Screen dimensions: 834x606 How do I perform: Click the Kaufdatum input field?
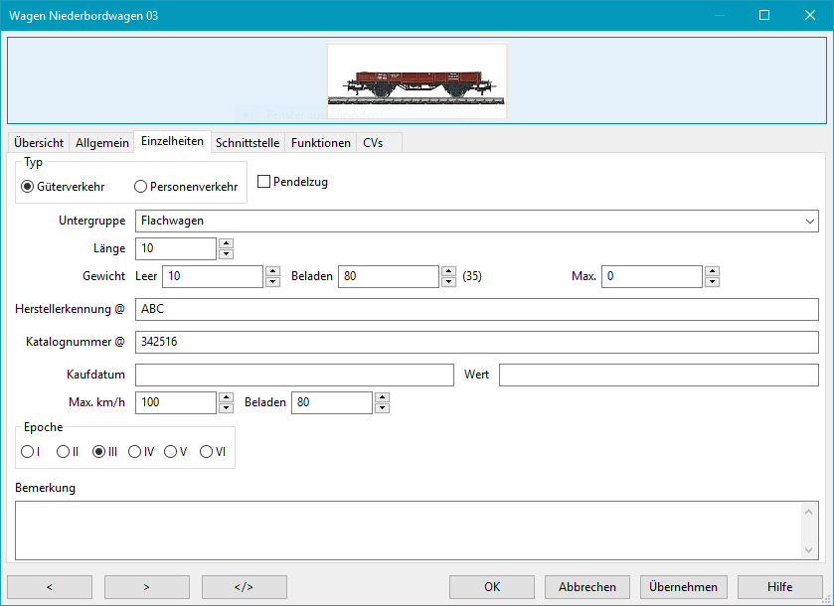point(294,375)
